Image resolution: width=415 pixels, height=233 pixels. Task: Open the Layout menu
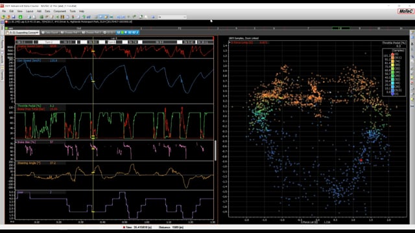pos(29,12)
